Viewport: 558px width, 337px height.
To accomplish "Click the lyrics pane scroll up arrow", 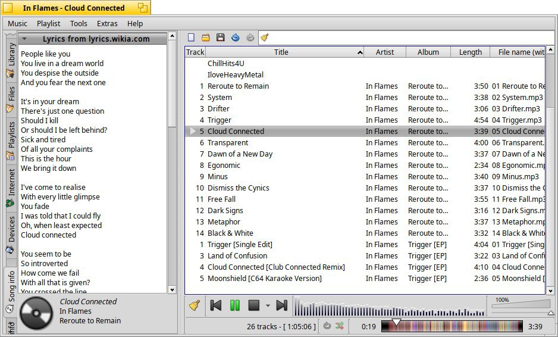I will click(173, 36).
